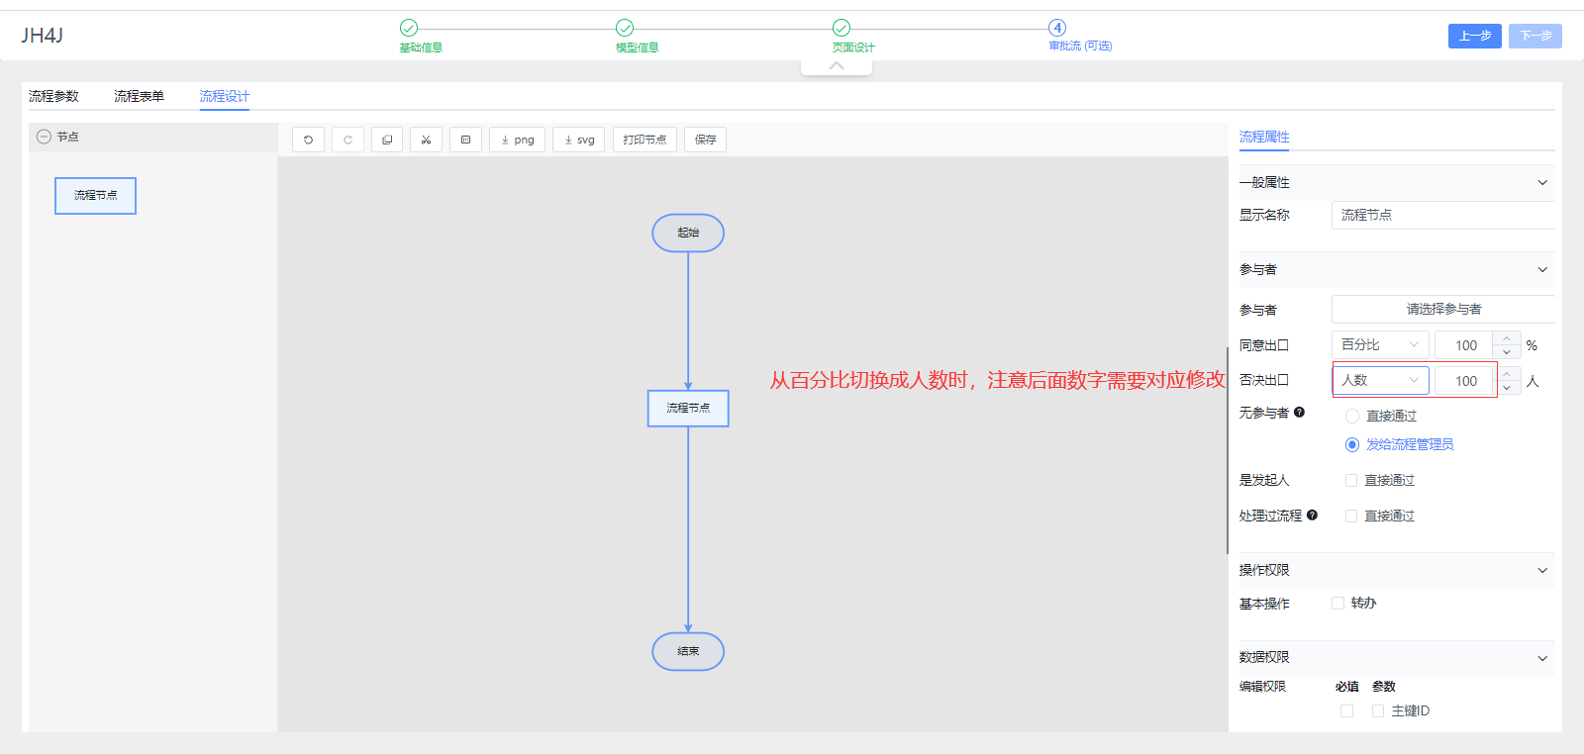Increase 否决出口 value with up arrow
Viewport: 1584px width, 754px height.
(1507, 374)
